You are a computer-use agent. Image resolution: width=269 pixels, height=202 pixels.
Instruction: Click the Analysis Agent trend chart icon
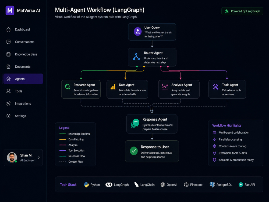pos(165,86)
